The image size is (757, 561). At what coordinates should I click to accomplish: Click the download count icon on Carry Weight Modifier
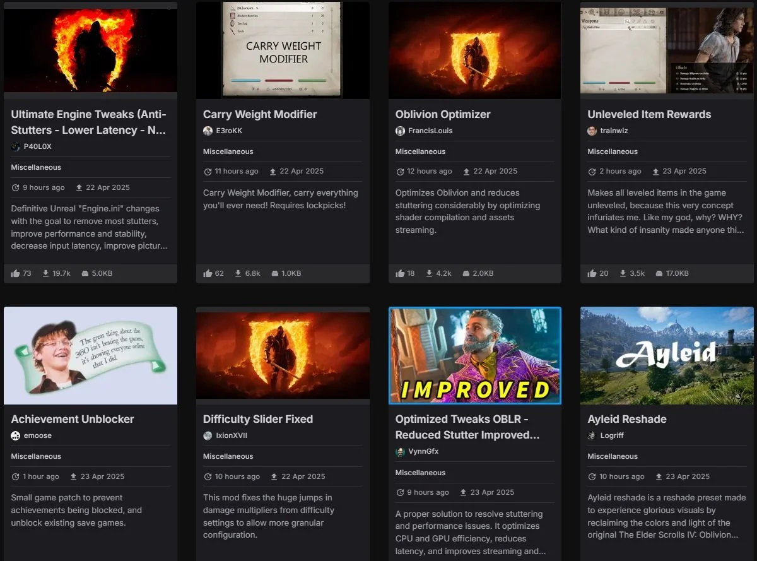pyautogui.click(x=238, y=273)
